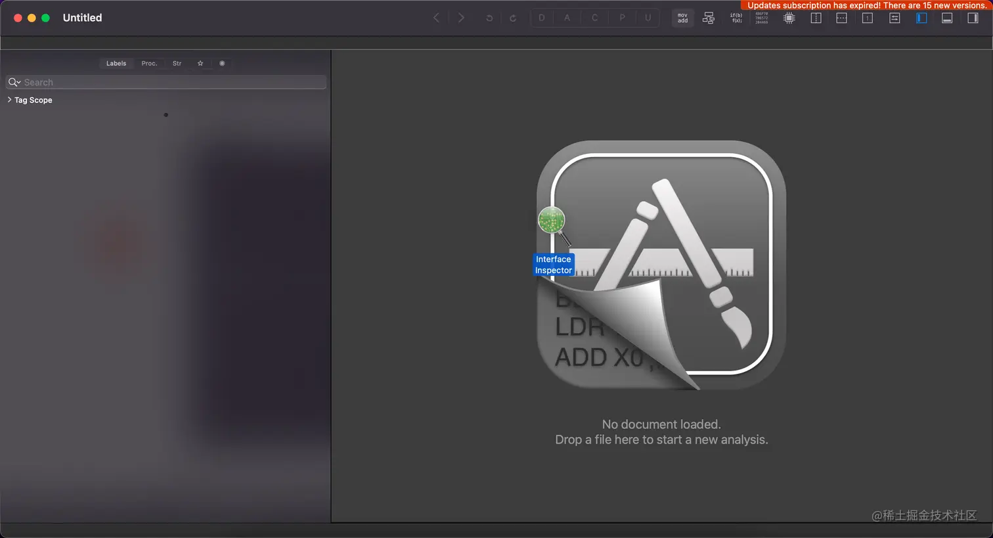Toggle the right inspector panel
The height and width of the screenshot is (538, 993).
(x=973, y=18)
